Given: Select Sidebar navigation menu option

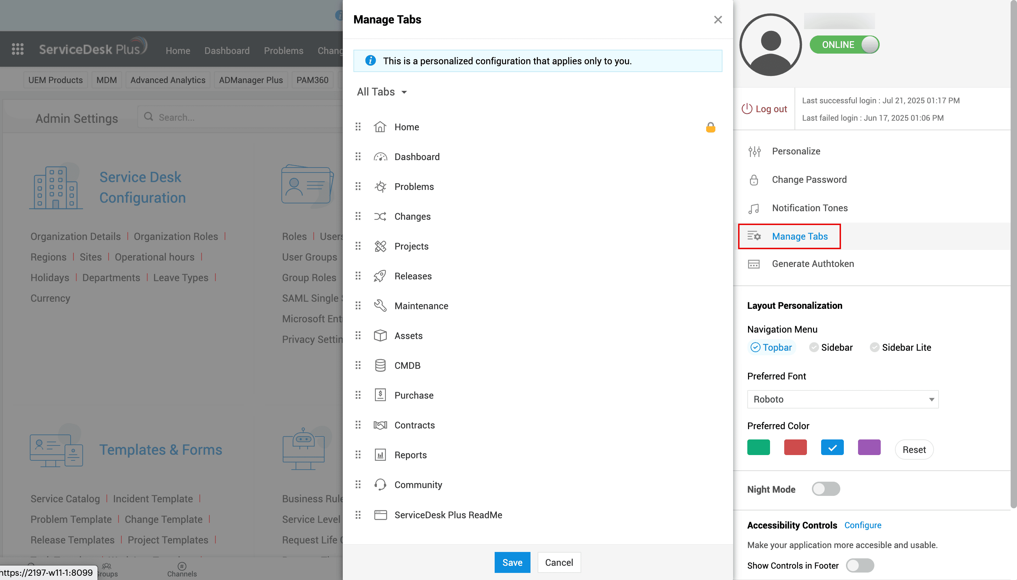Looking at the screenshot, I should point(831,348).
